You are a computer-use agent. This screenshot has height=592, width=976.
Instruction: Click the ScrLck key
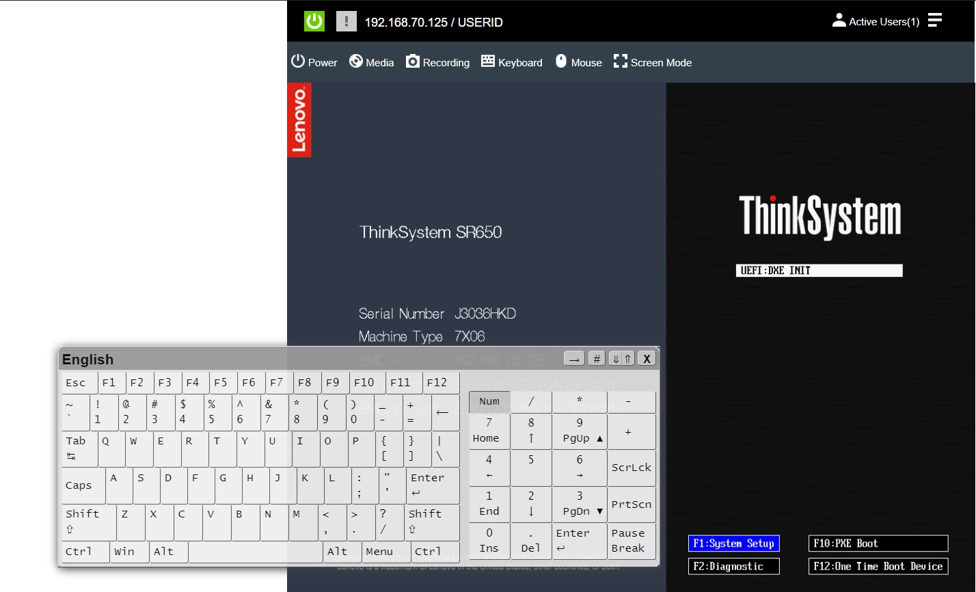click(632, 468)
